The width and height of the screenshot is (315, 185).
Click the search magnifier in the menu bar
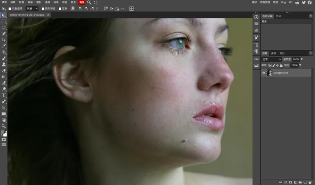coord(89,3)
